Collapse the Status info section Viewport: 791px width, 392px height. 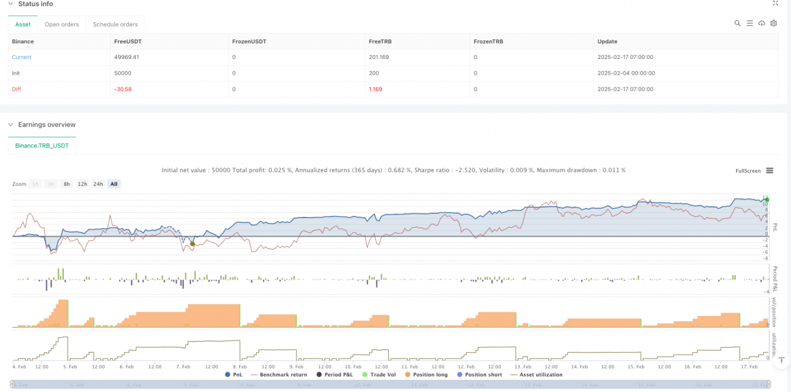click(x=10, y=4)
